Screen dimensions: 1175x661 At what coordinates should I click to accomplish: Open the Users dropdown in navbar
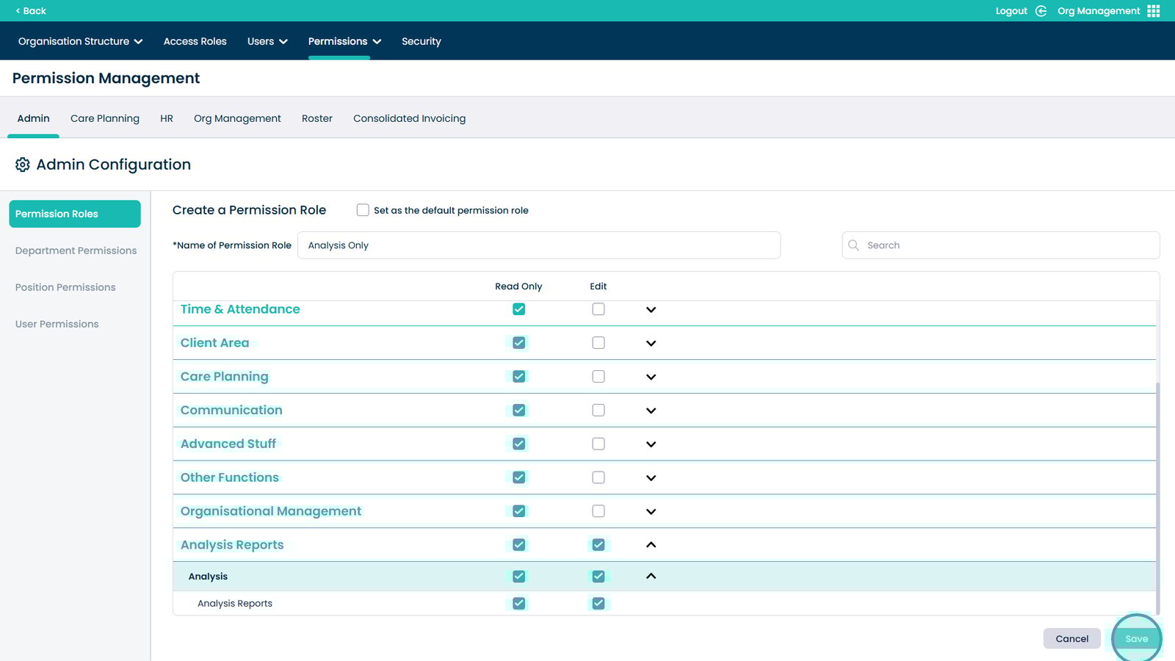point(267,42)
